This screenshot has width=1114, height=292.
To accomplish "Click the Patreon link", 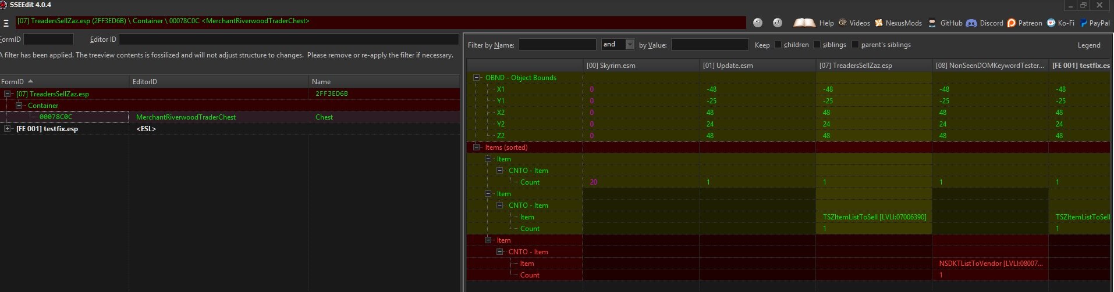I will [x=1030, y=23].
